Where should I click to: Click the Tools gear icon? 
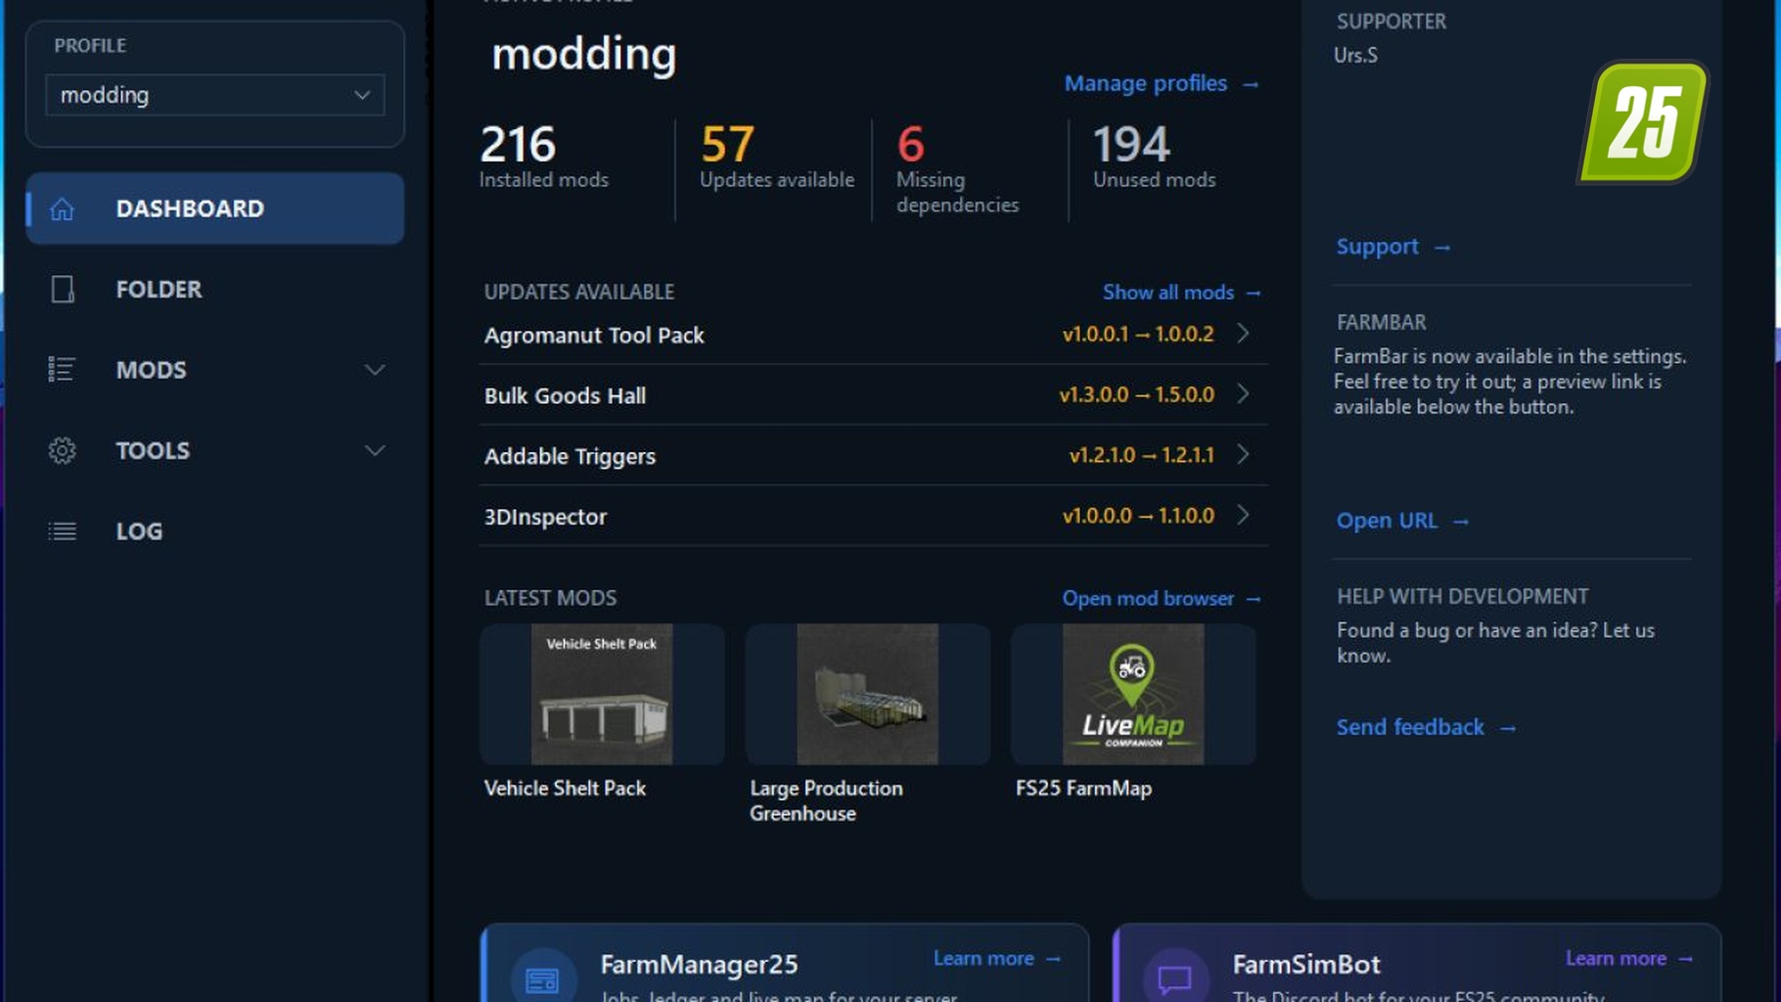[62, 450]
